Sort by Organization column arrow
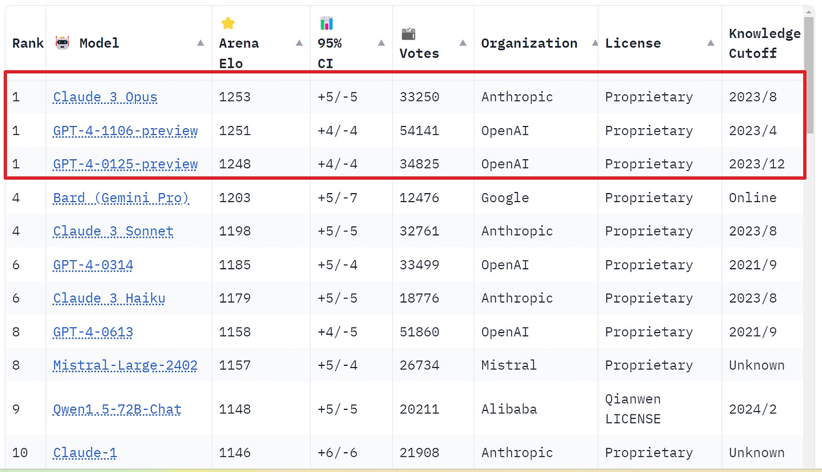Image resolution: width=822 pixels, height=472 pixels. tap(594, 43)
